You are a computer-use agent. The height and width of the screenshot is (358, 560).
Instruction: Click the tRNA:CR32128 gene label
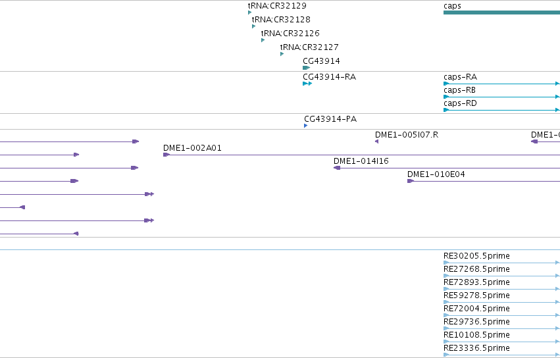pyautogui.click(x=281, y=20)
